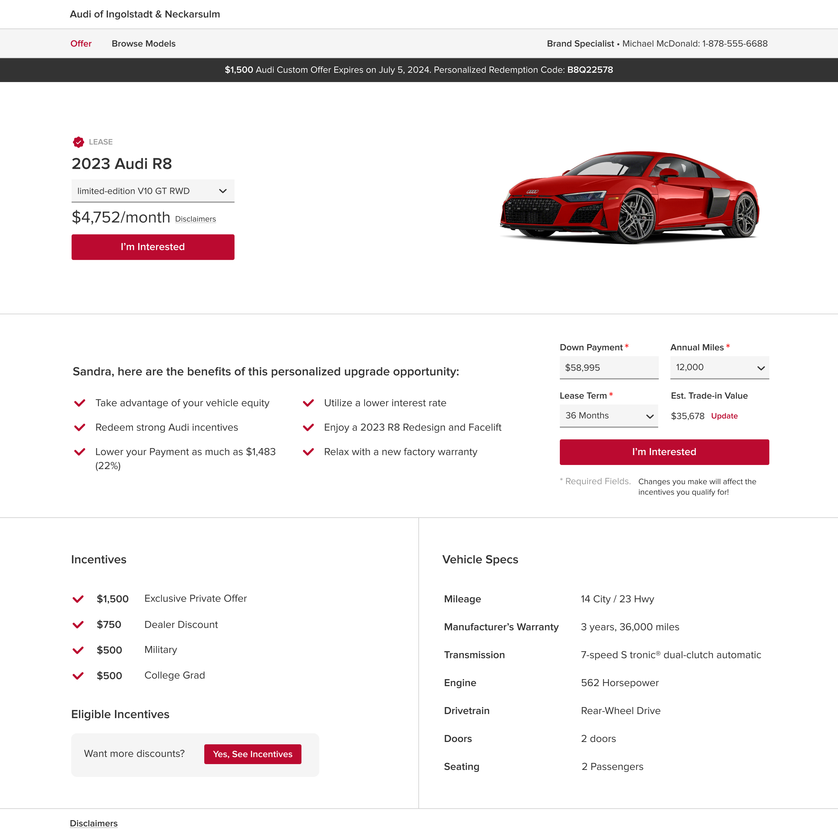Click checkmark beside Dealer Discount
Image resolution: width=838 pixels, height=838 pixels.
pyautogui.click(x=78, y=625)
